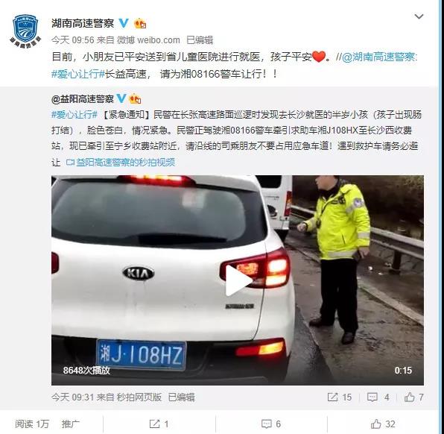Like the main post with 32 likes
The height and width of the screenshot is (434, 444).
(383, 424)
